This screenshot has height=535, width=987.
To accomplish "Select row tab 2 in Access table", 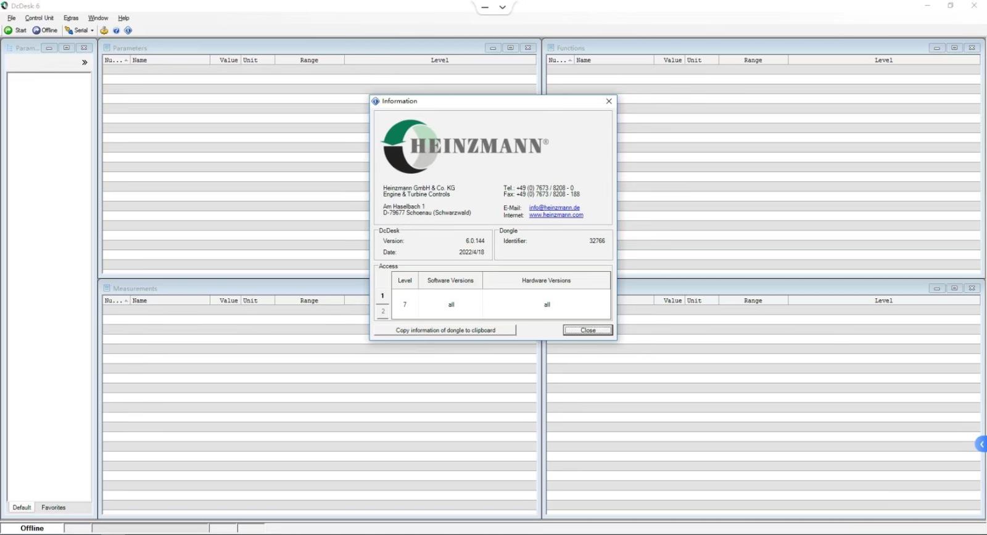I will (382, 311).
